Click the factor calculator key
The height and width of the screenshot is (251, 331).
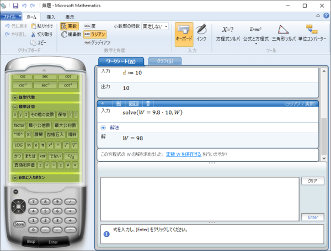[x=19, y=125]
